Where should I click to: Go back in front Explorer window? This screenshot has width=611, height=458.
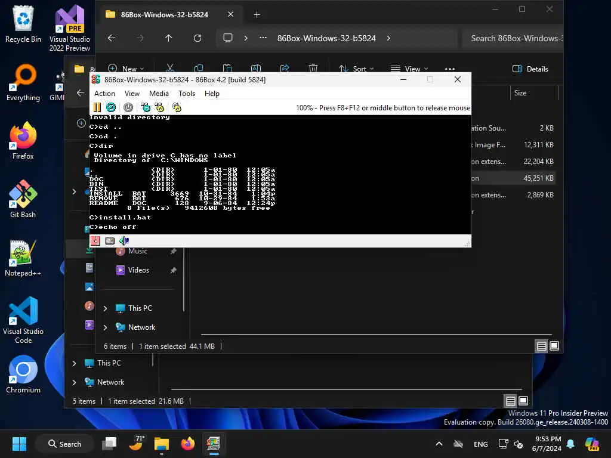(112, 38)
